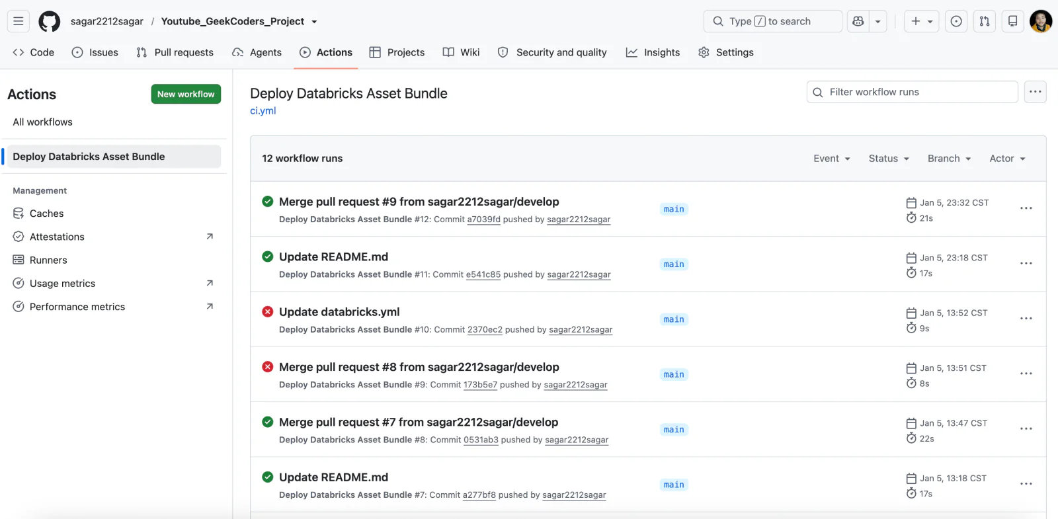This screenshot has width=1058, height=519.
Task: Open the pull requests icon in header
Action: (985, 21)
